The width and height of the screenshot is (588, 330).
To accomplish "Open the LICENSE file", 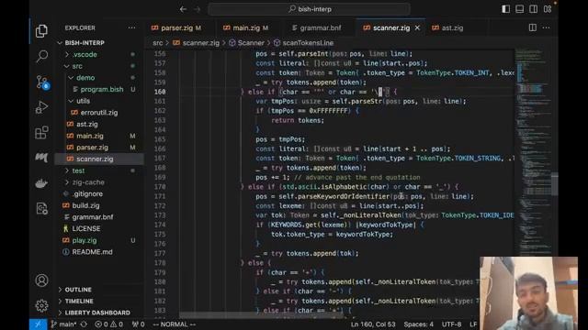I will point(85,228).
